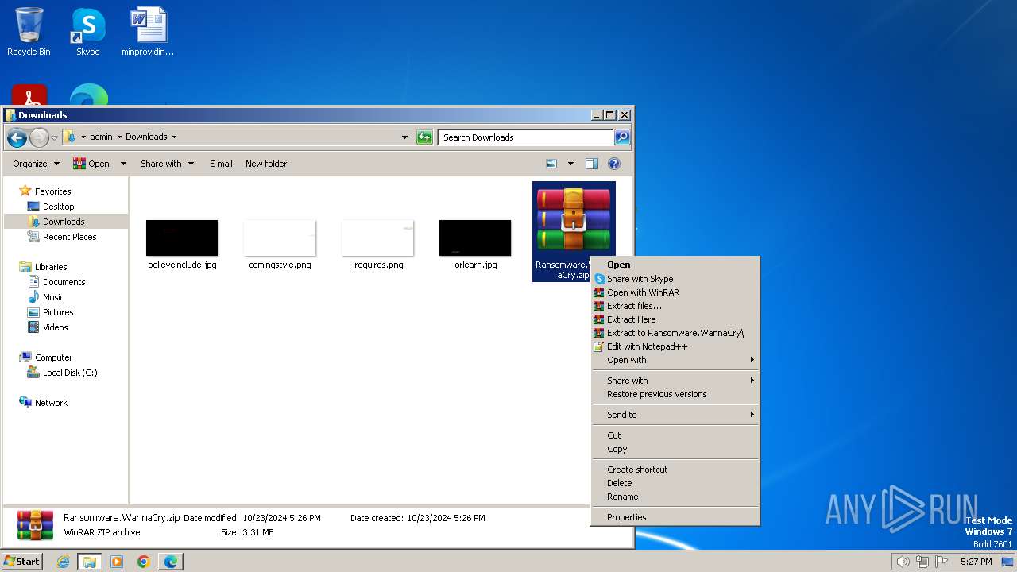Image resolution: width=1017 pixels, height=572 pixels.
Task: Expand the context menu Share with submenu
Action: (675, 381)
